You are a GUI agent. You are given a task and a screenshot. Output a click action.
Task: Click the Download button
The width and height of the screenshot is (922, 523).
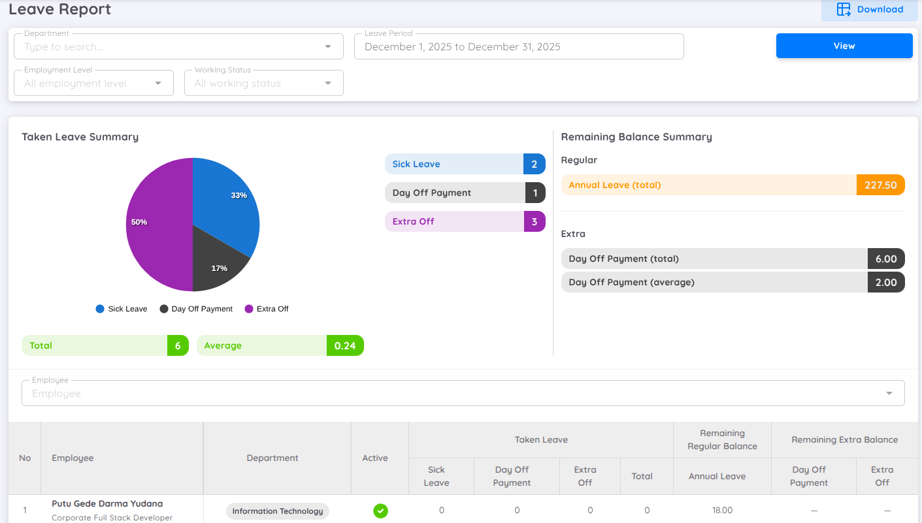(869, 9)
